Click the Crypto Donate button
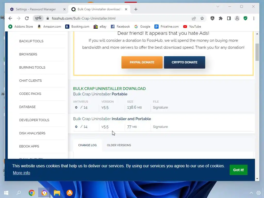The width and height of the screenshot is (264, 198). tap(185, 62)
